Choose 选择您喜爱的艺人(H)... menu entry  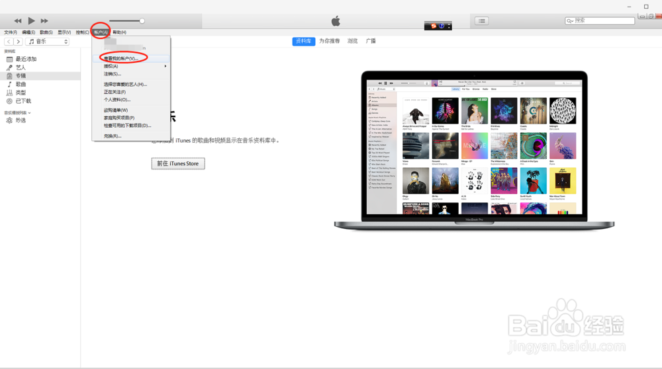coord(131,85)
